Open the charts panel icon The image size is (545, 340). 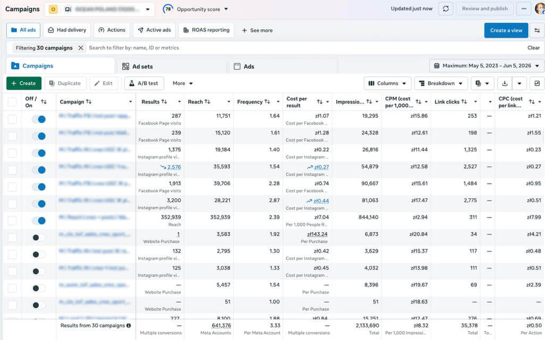pos(537,83)
